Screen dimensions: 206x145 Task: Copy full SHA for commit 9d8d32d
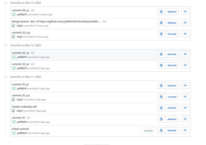[161, 12]
